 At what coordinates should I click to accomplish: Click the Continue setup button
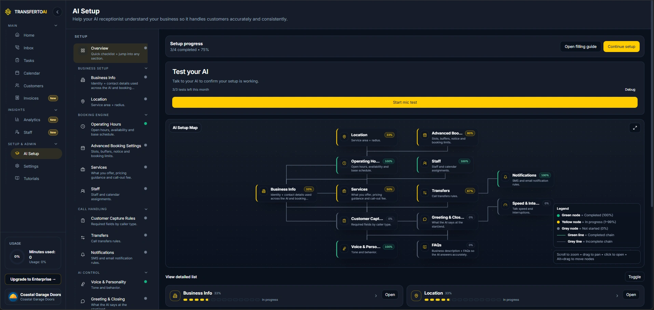click(x=621, y=47)
